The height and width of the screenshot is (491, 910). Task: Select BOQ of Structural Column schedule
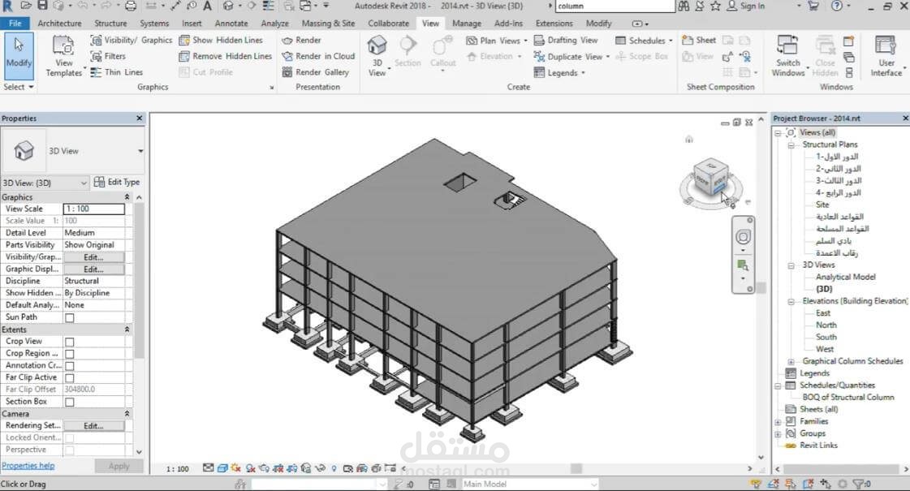click(x=848, y=398)
